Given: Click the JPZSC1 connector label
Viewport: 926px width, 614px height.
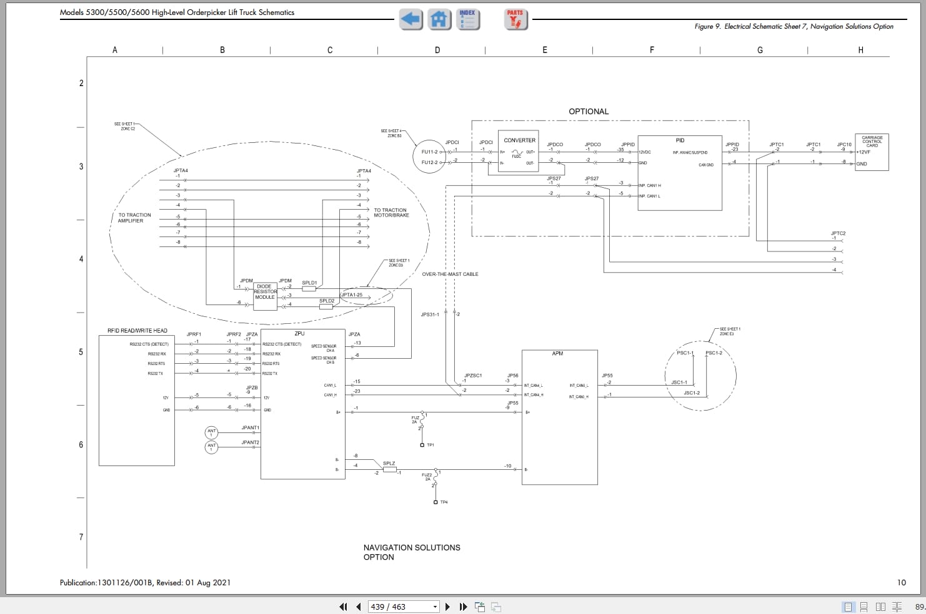Looking at the screenshot, I should coord(473,376).
